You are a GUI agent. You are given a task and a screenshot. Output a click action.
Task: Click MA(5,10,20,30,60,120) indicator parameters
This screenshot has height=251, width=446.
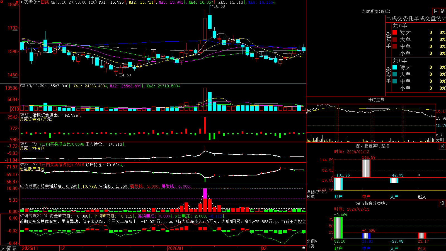[74, 2]
